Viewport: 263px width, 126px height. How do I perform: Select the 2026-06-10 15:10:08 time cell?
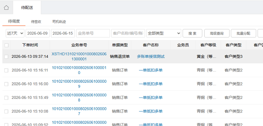pos(30,111)
